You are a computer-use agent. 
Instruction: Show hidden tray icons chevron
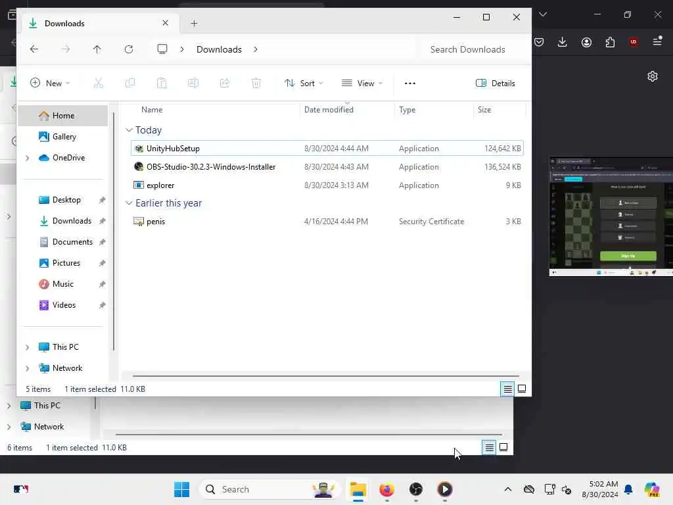point(508,489)
